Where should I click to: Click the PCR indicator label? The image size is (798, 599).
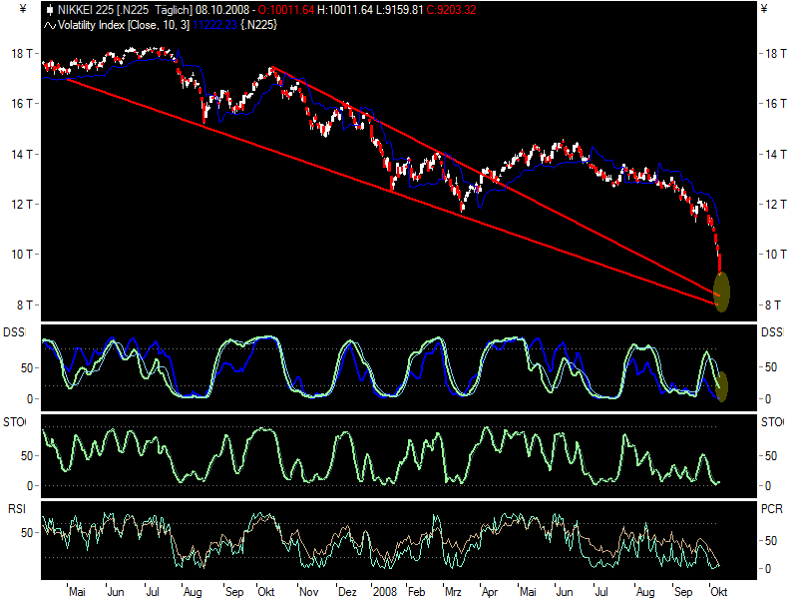(x=771, y=509)
